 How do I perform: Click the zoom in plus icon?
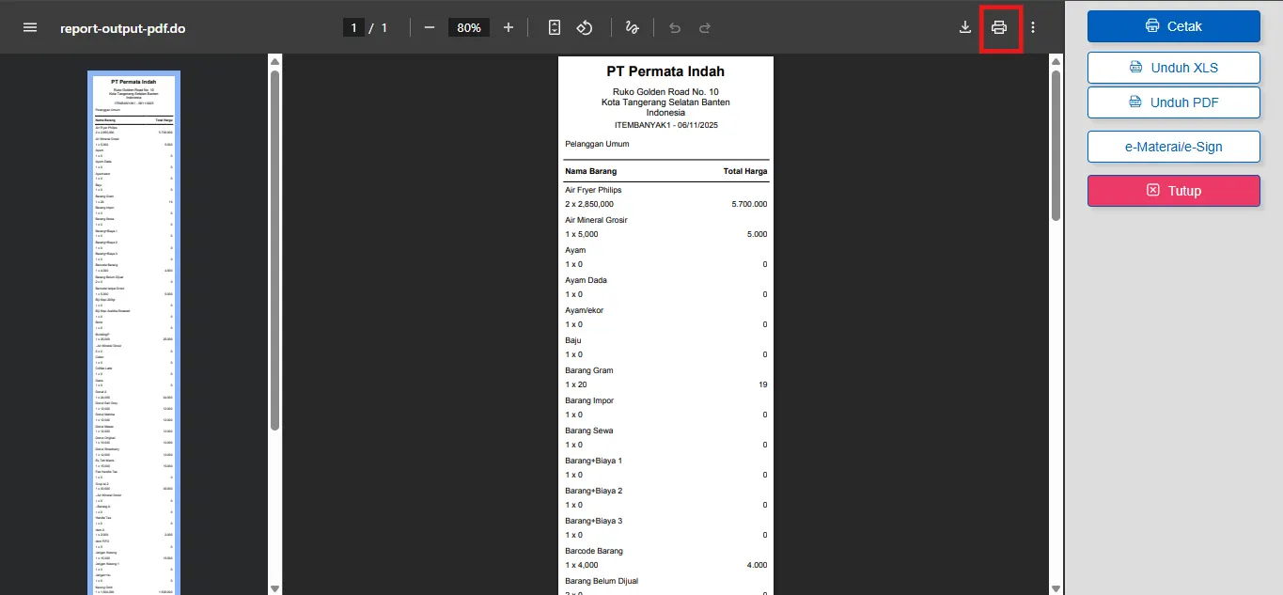509,28
